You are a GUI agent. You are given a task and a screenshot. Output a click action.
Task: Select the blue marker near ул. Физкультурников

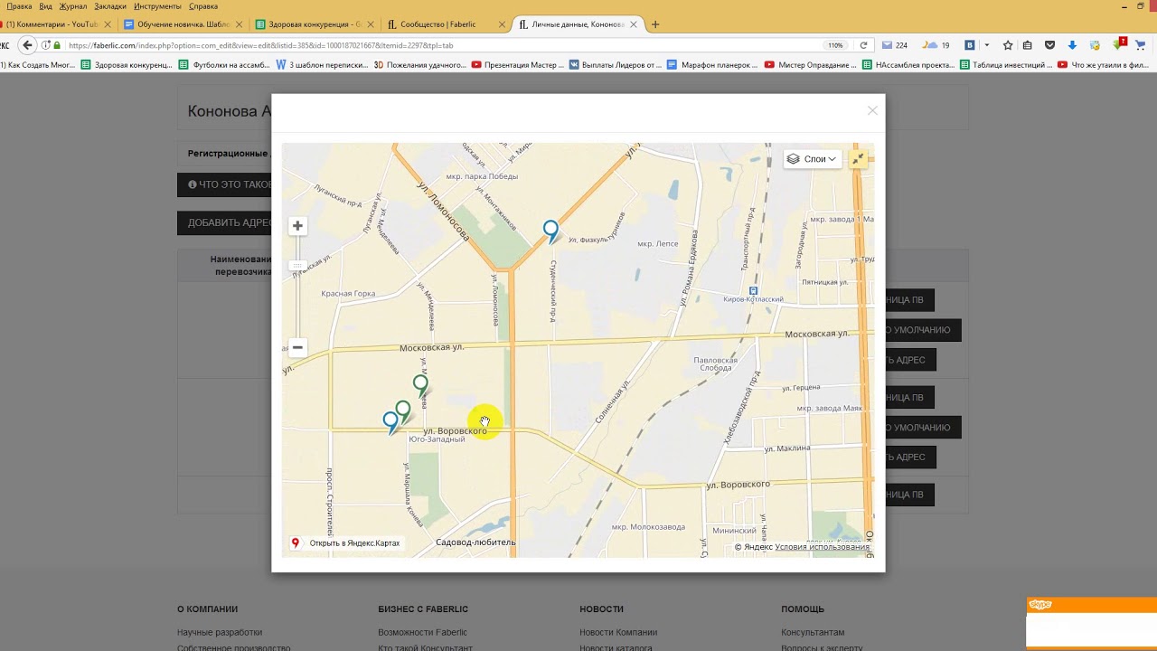tap(550, 231)
